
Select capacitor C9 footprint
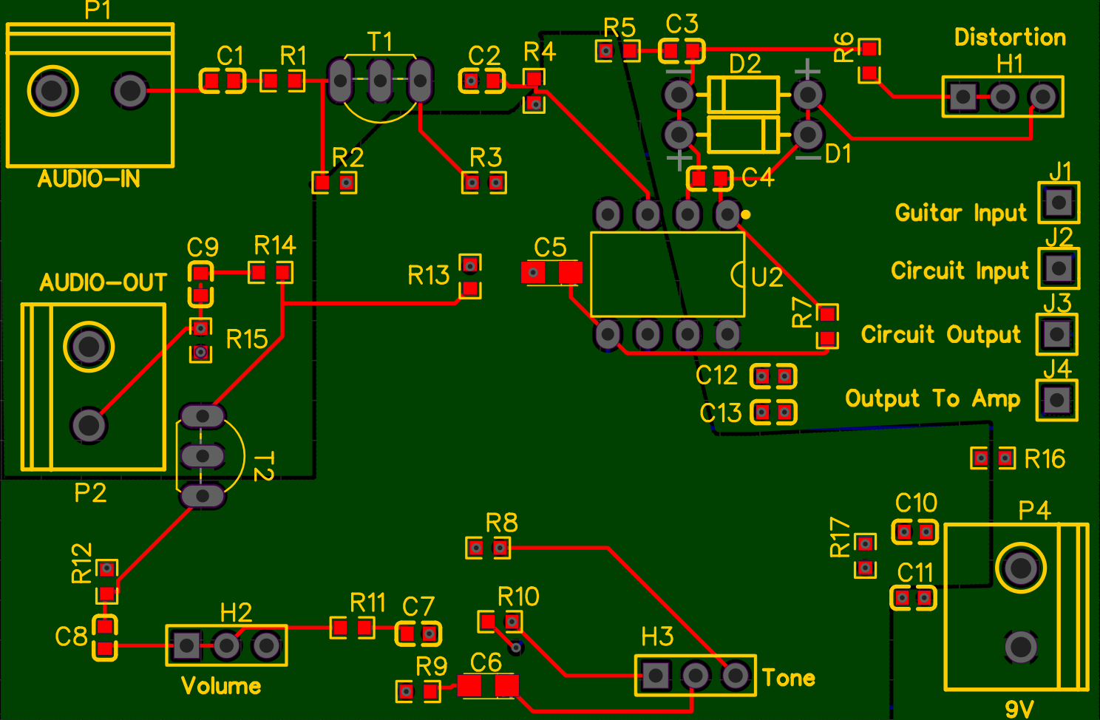click(x=200, y=285)
